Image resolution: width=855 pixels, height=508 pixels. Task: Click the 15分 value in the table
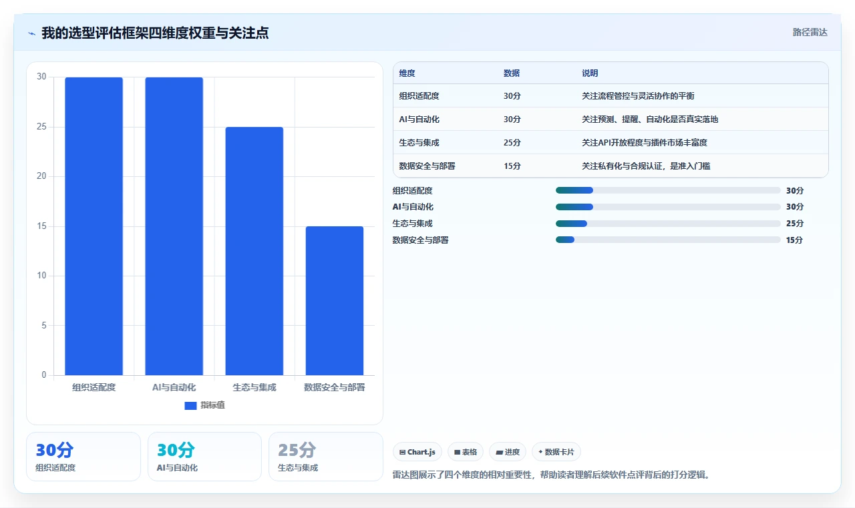512,166
